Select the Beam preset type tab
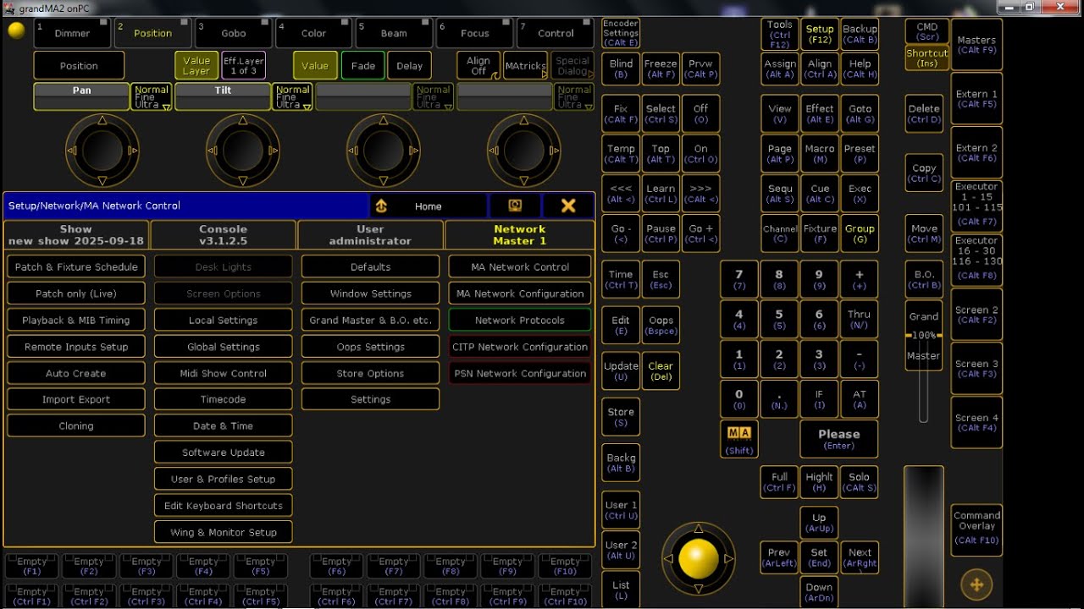 [394, 33]
